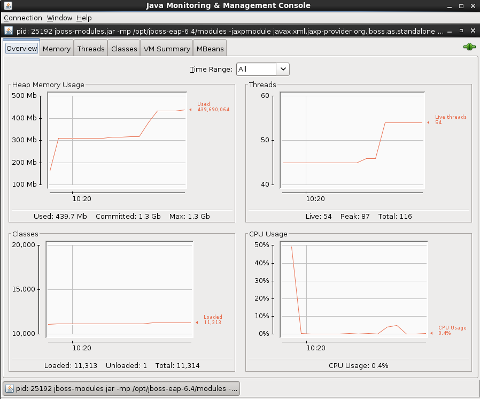Click the 'Live threads 54' chart label

(x=451, y=120)
